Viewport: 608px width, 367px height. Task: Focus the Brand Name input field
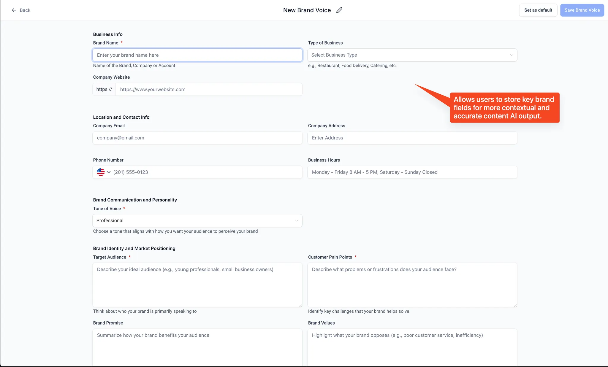coord(197,55)
